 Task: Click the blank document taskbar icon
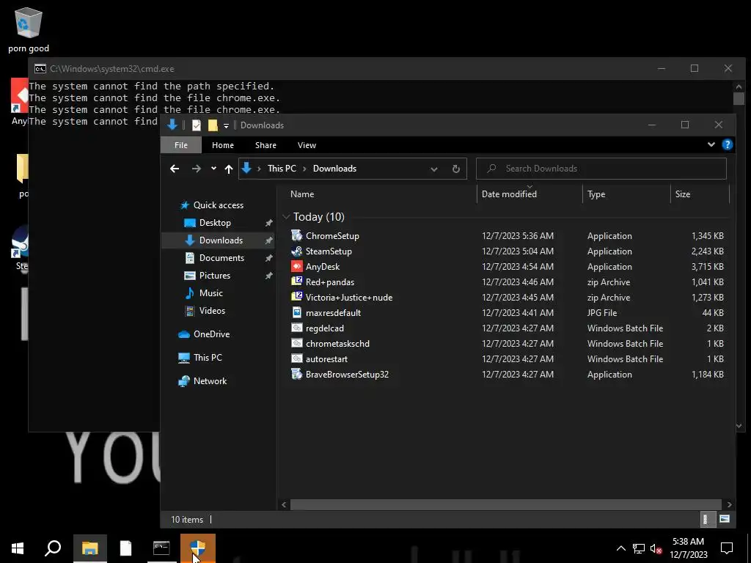pos(125,548)
